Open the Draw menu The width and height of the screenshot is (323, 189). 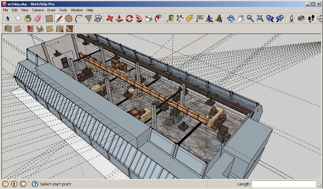click(51, 10)
